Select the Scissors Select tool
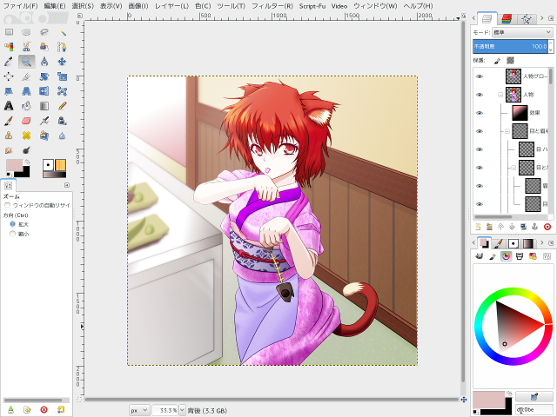Image resolution: width=557 pixels, height=417 pixels. (26, 47)
